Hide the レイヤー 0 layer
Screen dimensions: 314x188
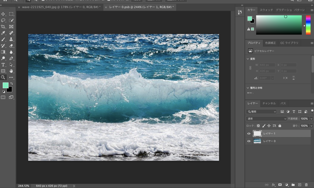(x=249, y=141)
